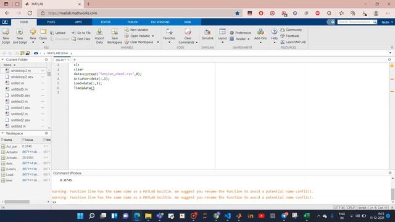Expand the address bar path dropdown
Image resolution: width=395 pixels, height=222 pixels.
point(390,53)
